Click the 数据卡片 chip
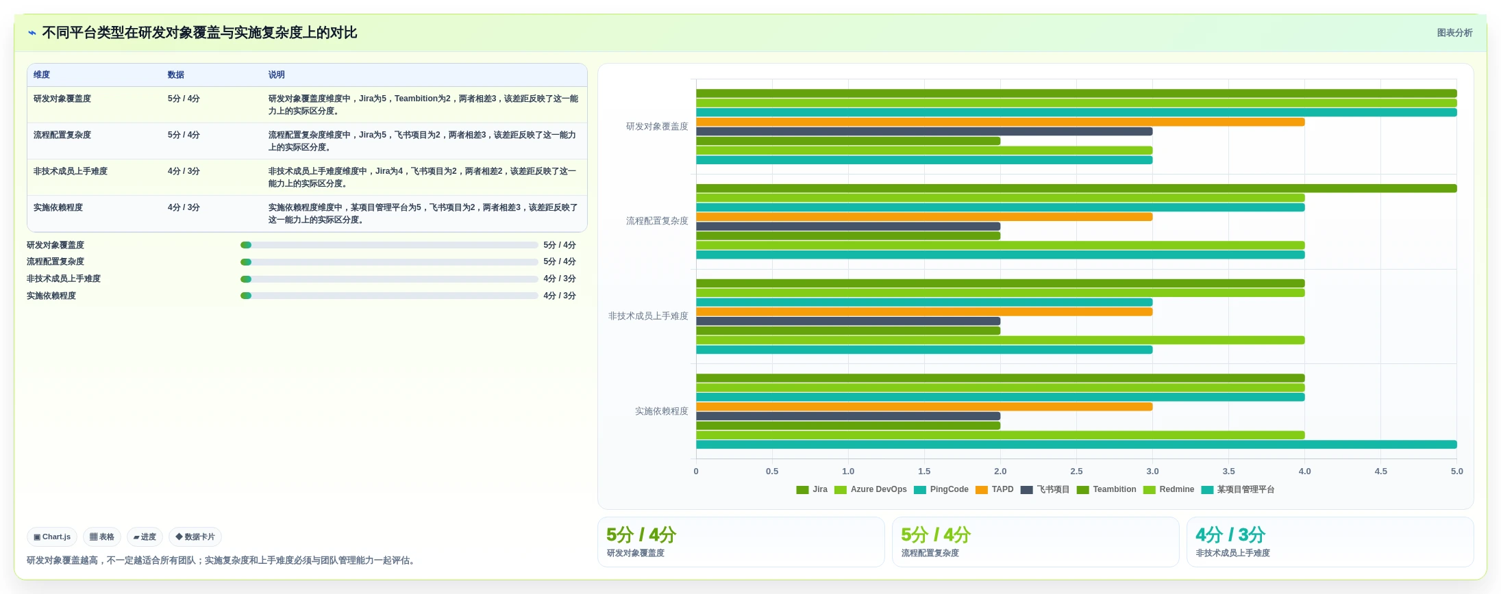 click(x=195, y=537)
